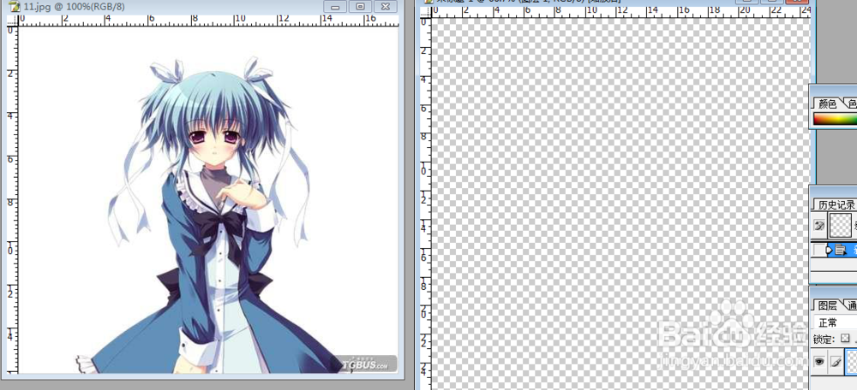This screenshot has width=857, height=390.
Task: Click the paintbrush indicator on the layer row
Action: 836,362
